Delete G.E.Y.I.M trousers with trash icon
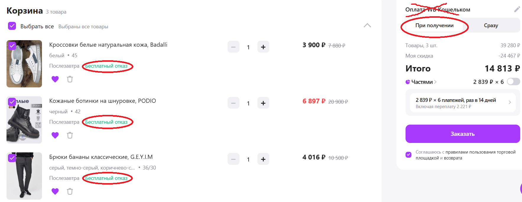 coord(70,191)
